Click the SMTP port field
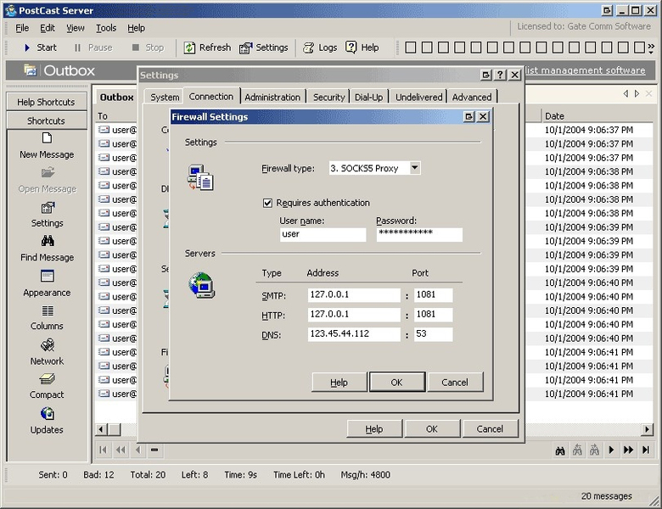662x509 pixels. click(433, 295)
